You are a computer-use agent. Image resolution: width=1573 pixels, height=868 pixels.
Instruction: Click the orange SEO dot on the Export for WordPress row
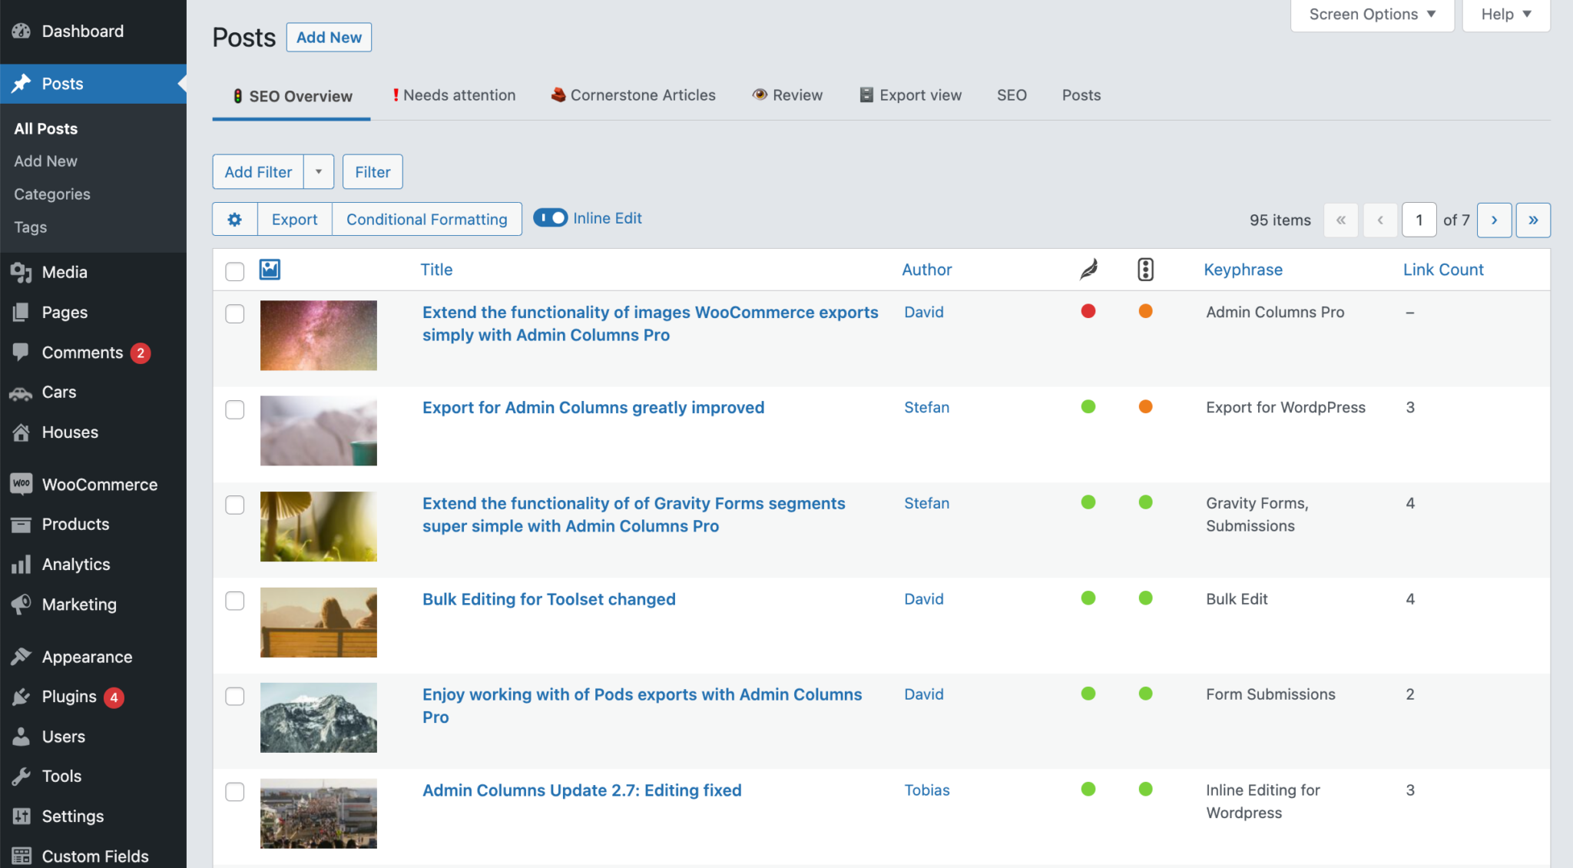[1145, 406]
